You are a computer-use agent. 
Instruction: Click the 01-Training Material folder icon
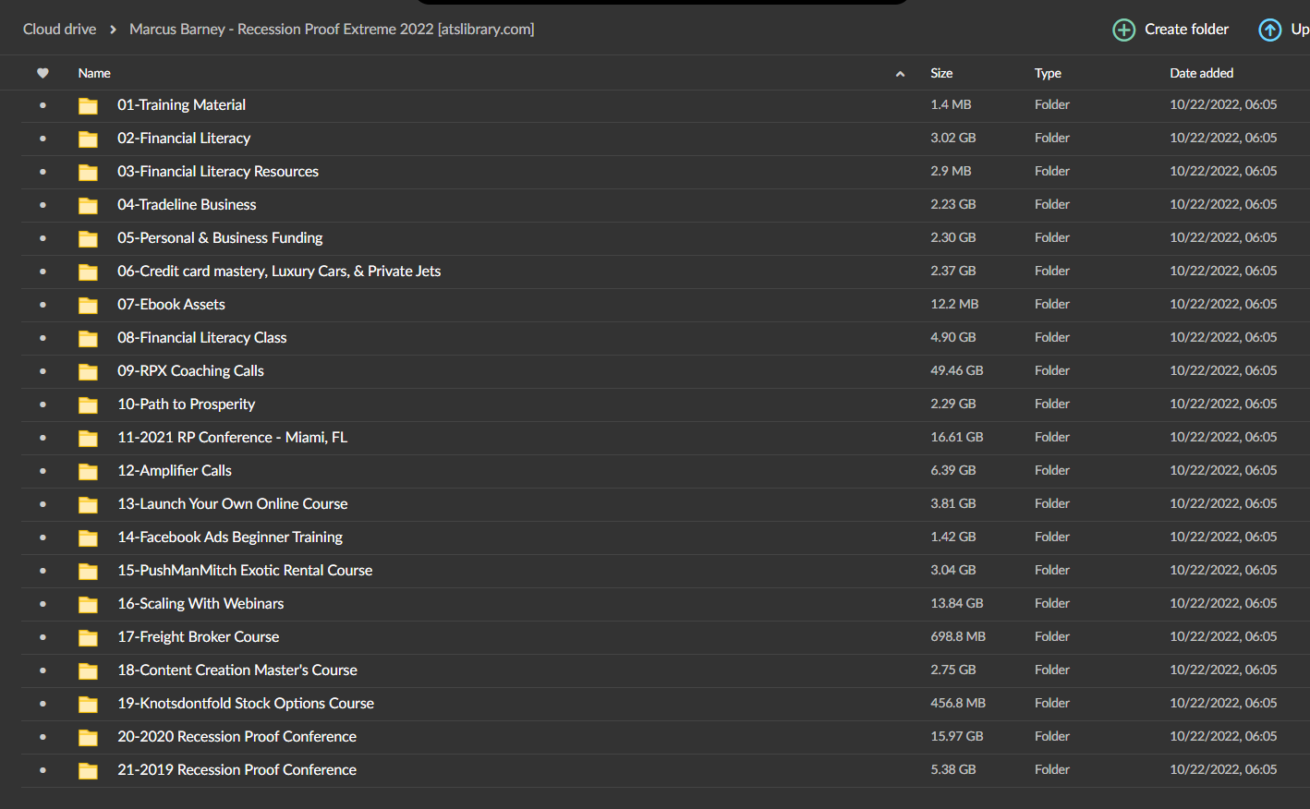88,105
